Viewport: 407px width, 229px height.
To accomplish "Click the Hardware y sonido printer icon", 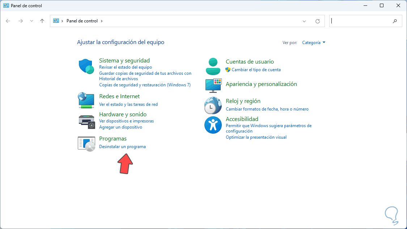I will pos(87,121).
